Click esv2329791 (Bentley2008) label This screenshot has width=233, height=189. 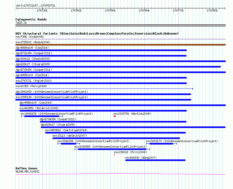coord(132,114)
